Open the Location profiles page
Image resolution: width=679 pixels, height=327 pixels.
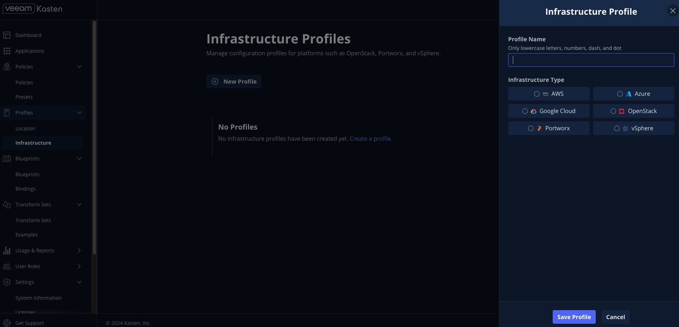tap(25, 129)
